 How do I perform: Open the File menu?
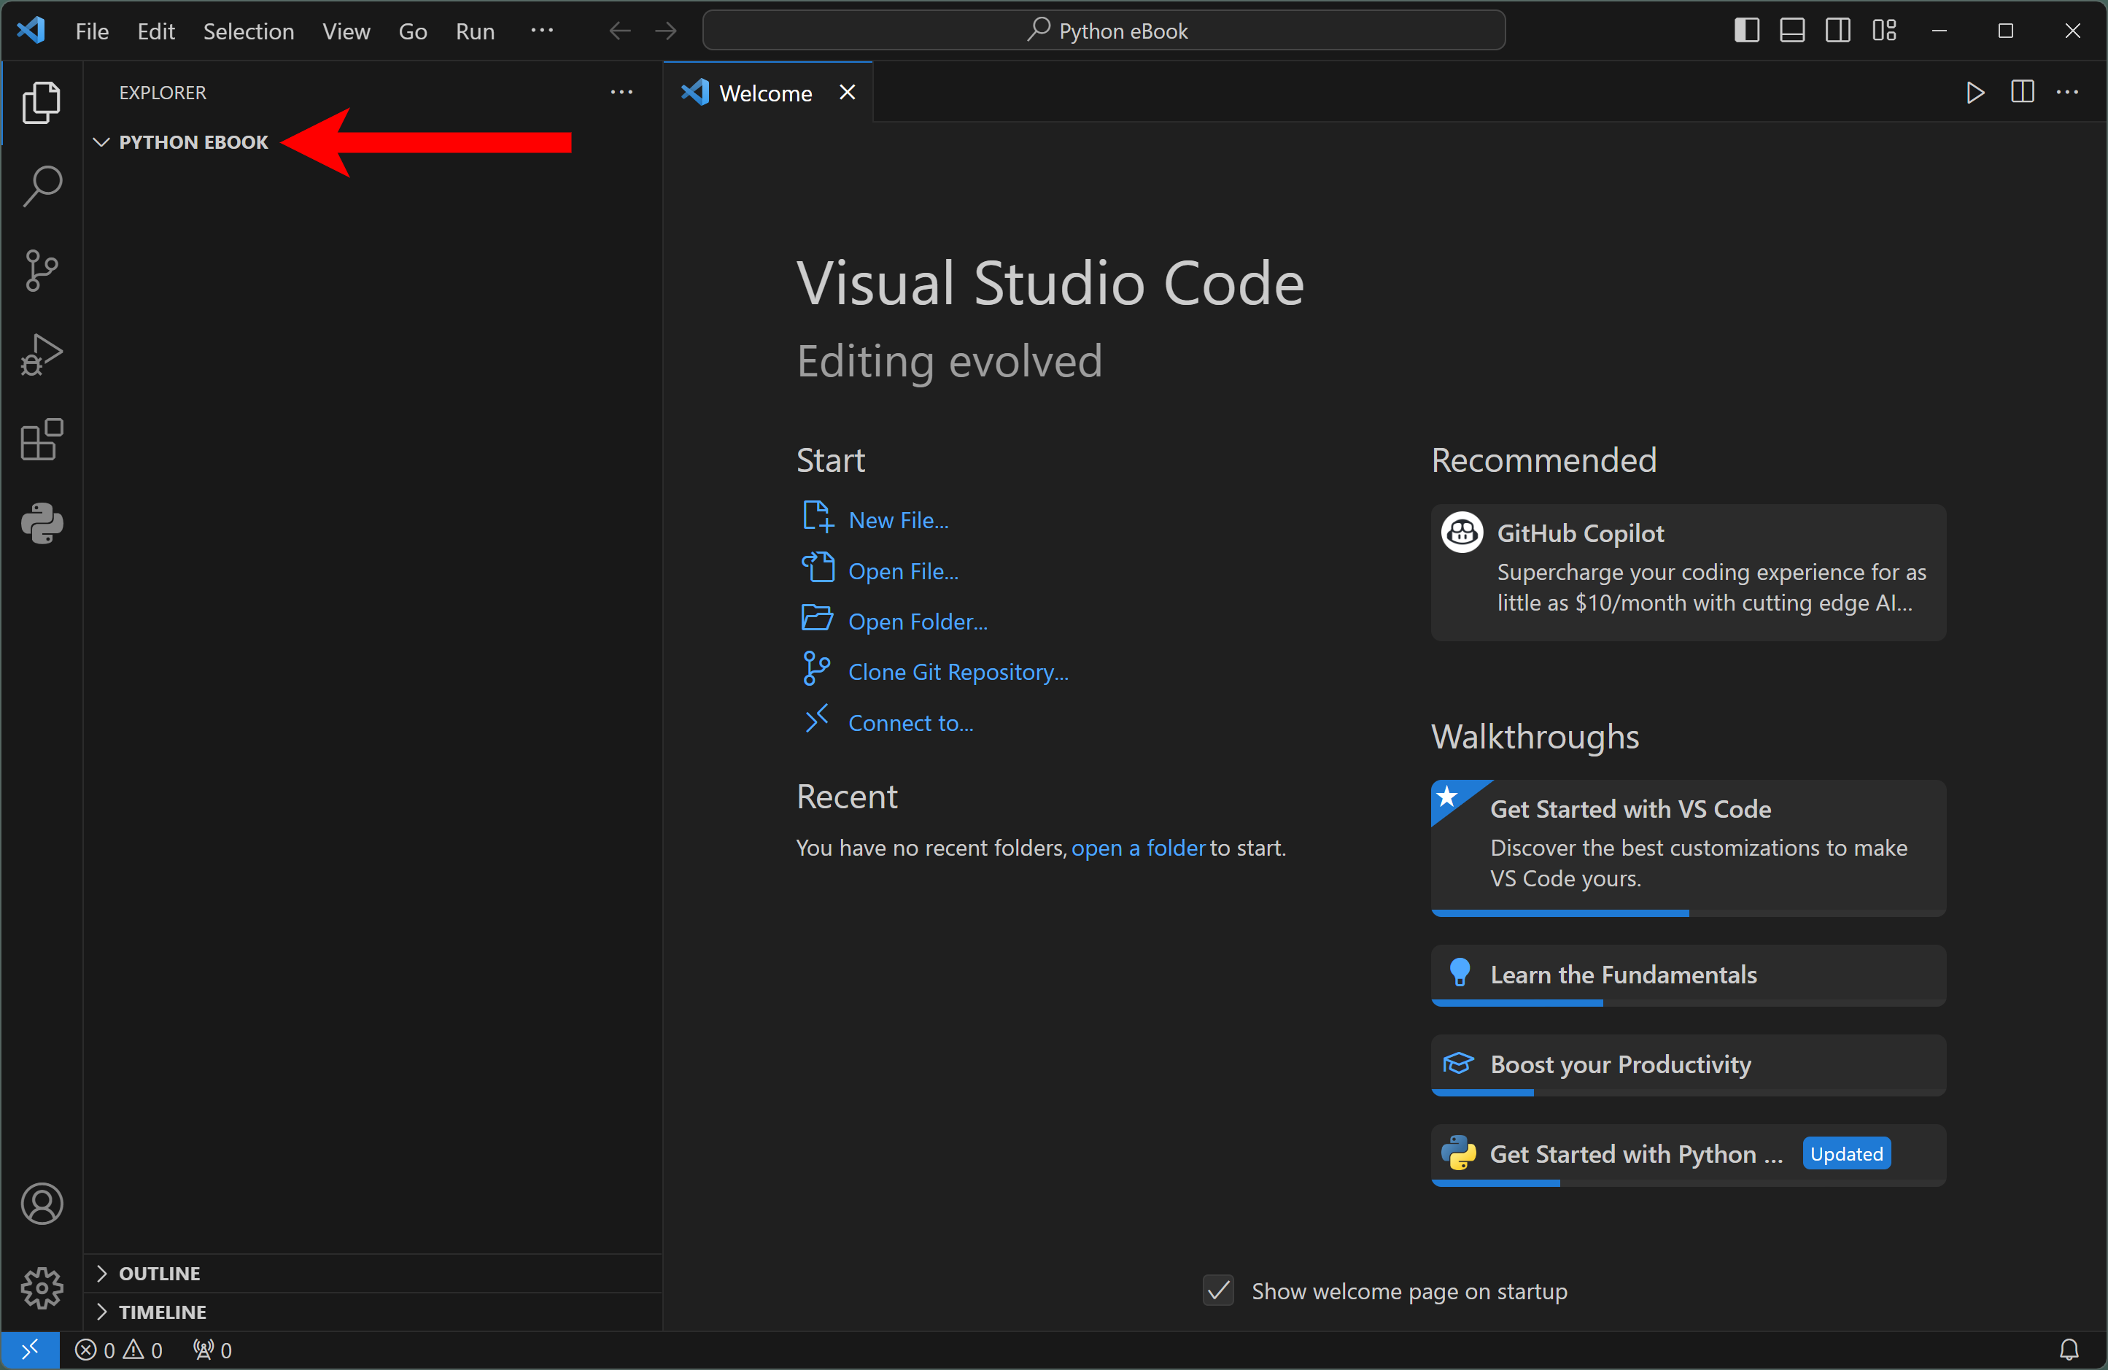(92, 31)
